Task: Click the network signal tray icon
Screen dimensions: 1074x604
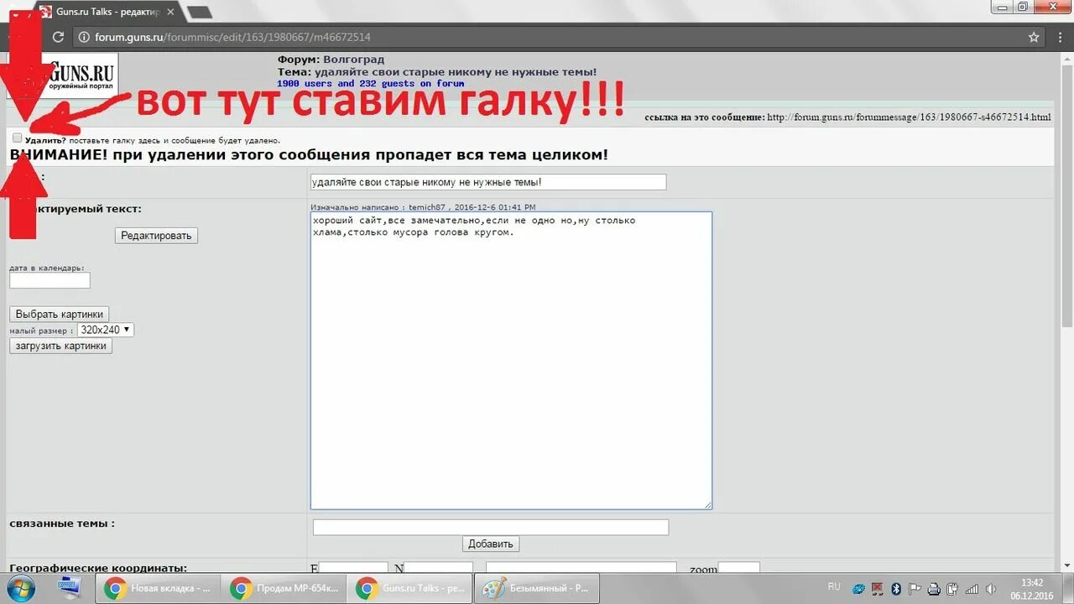Action: point(972,589)
